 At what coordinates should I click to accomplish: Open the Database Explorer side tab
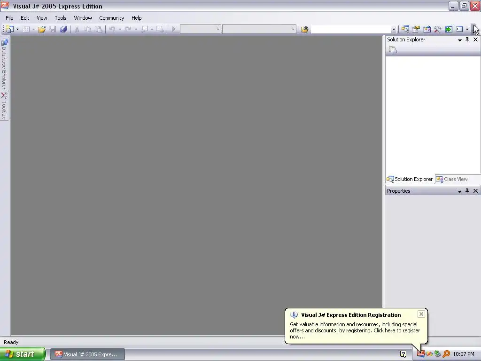point(4,63)
